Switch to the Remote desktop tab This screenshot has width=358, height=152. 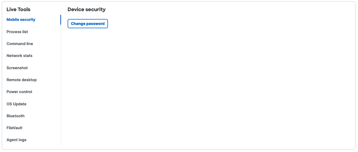22,80
